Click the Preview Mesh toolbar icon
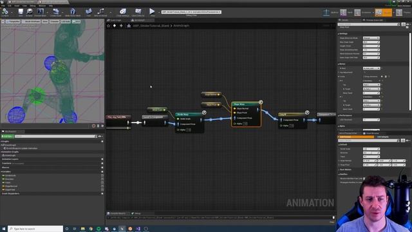Viewport: 412px width, 232px height. 40,12
